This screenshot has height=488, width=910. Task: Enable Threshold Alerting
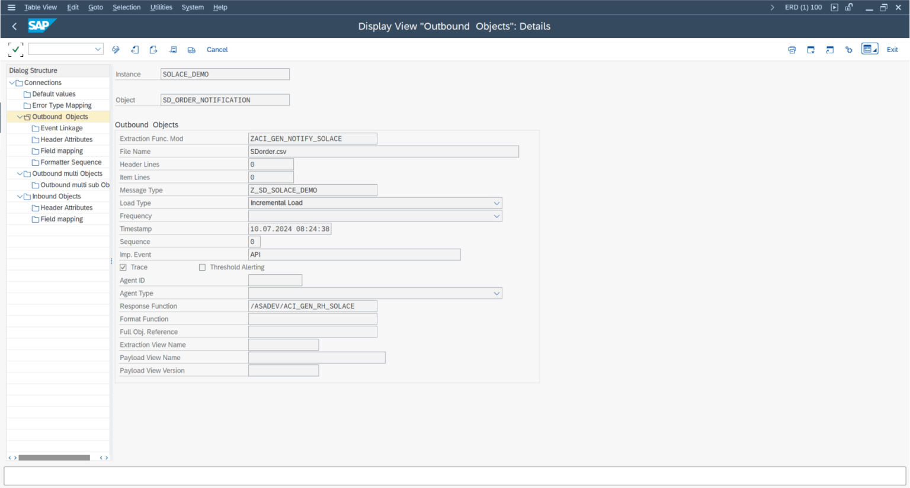[x=203, y=267]
